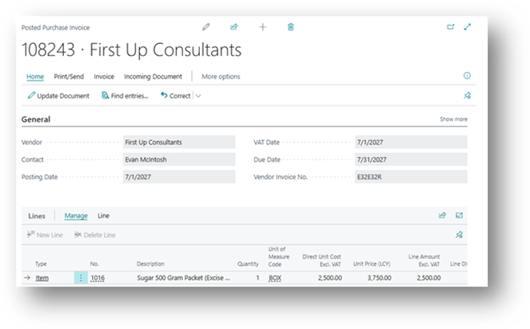The width and height of the screenshot is (530, 329).
Task: Click the trash delete icon
Action: coord(291,27)
